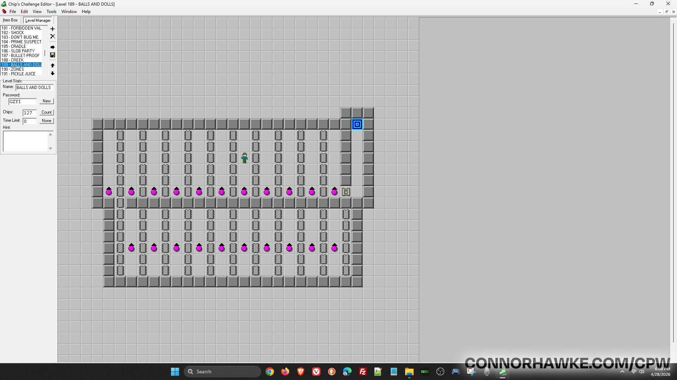677x380 pixels.
Task: Open the Help menu
Action: [x=86, y=12]
